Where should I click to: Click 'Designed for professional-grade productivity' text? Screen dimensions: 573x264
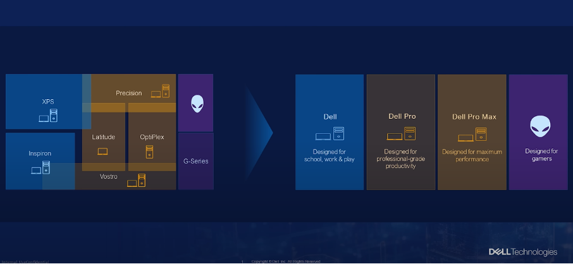tap(401, 159)
